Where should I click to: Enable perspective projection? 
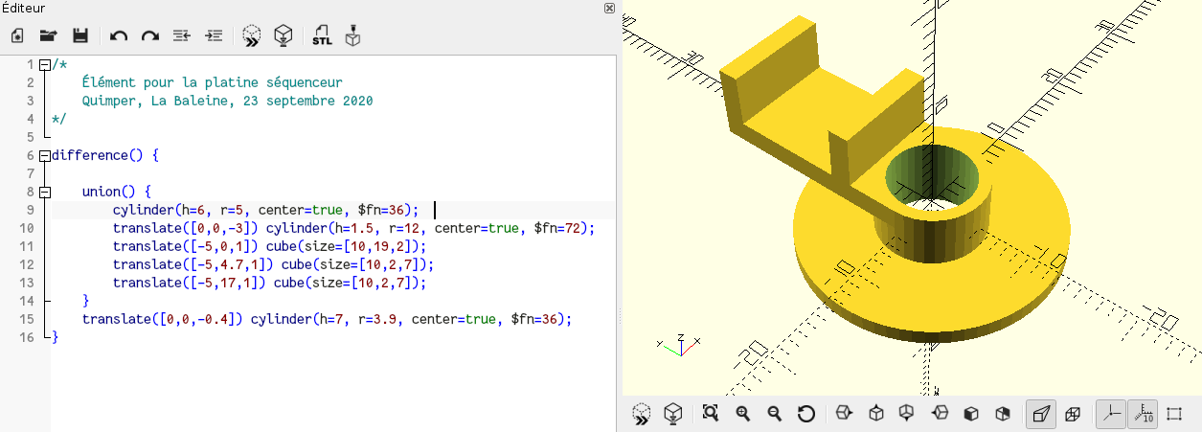click(1040, 414)
